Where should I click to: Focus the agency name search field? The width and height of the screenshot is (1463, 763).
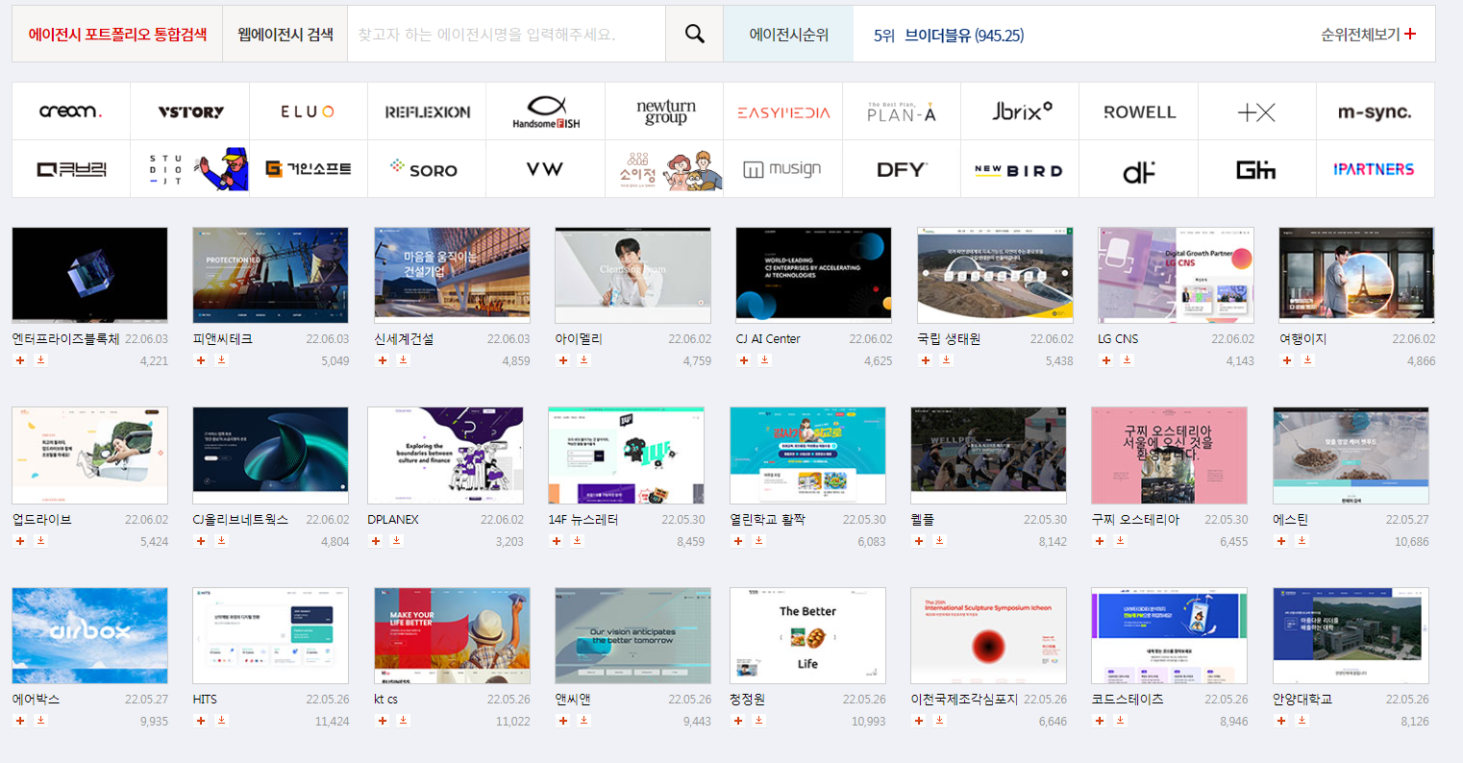tap(506, 35)
